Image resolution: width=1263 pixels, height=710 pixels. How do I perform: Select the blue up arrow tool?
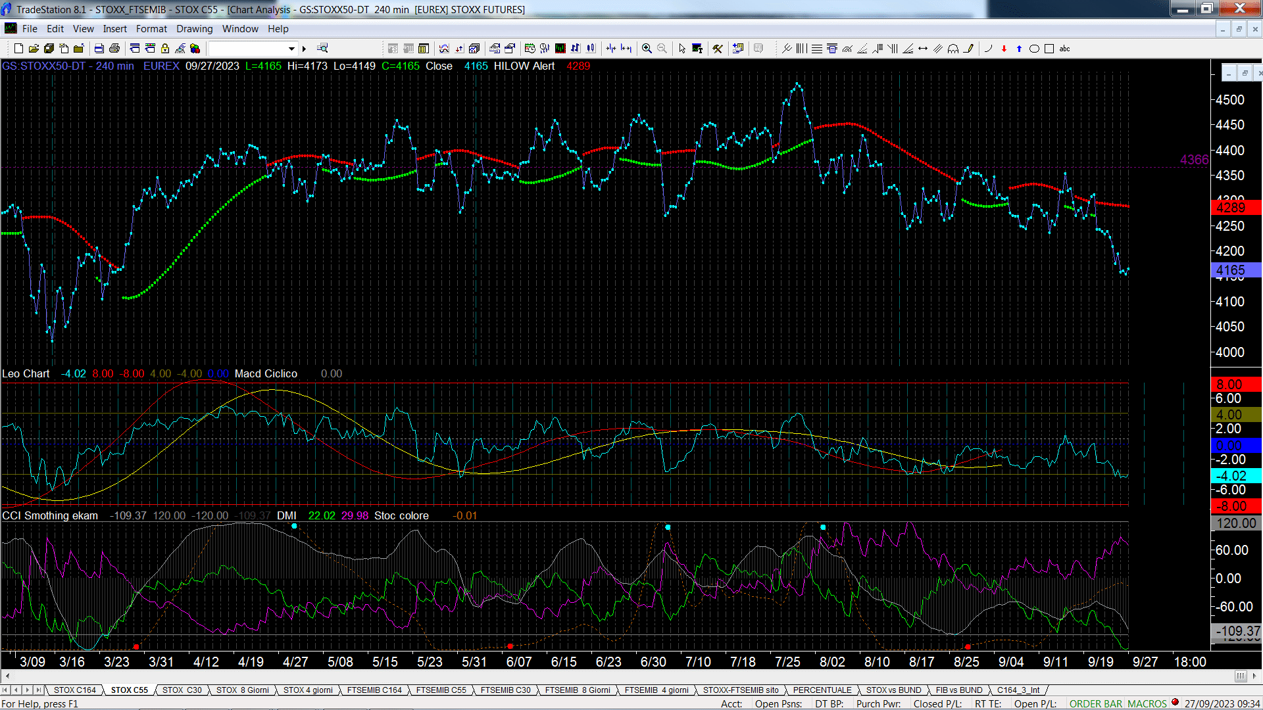(1019, 49)
